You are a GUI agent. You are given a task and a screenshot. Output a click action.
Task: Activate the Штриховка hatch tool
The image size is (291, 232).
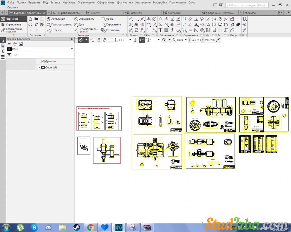[110, 30]
